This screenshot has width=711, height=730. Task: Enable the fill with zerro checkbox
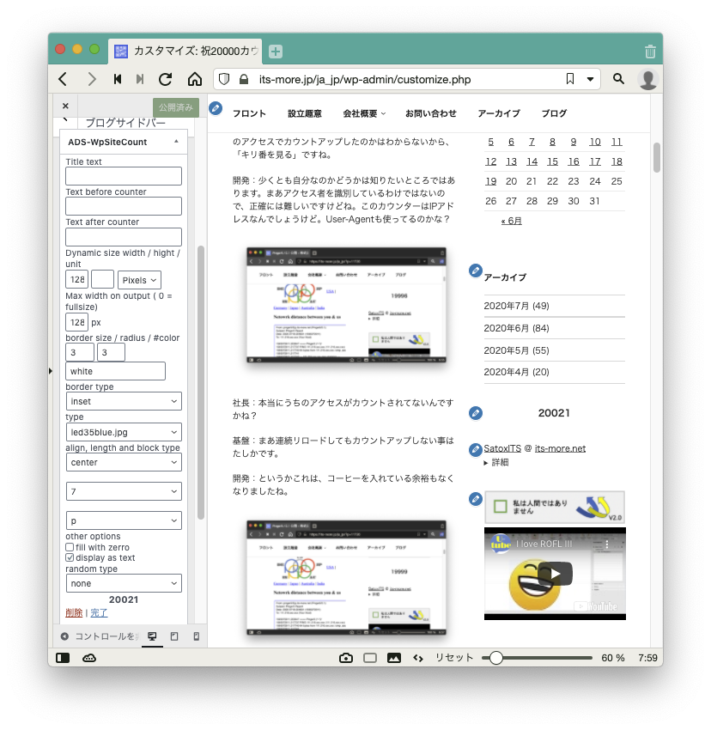pos(70,547)
